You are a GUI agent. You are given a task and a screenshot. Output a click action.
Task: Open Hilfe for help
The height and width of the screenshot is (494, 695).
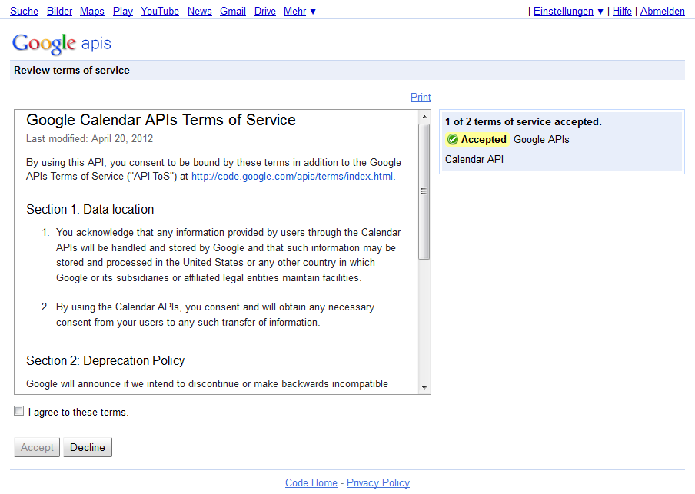622,11
